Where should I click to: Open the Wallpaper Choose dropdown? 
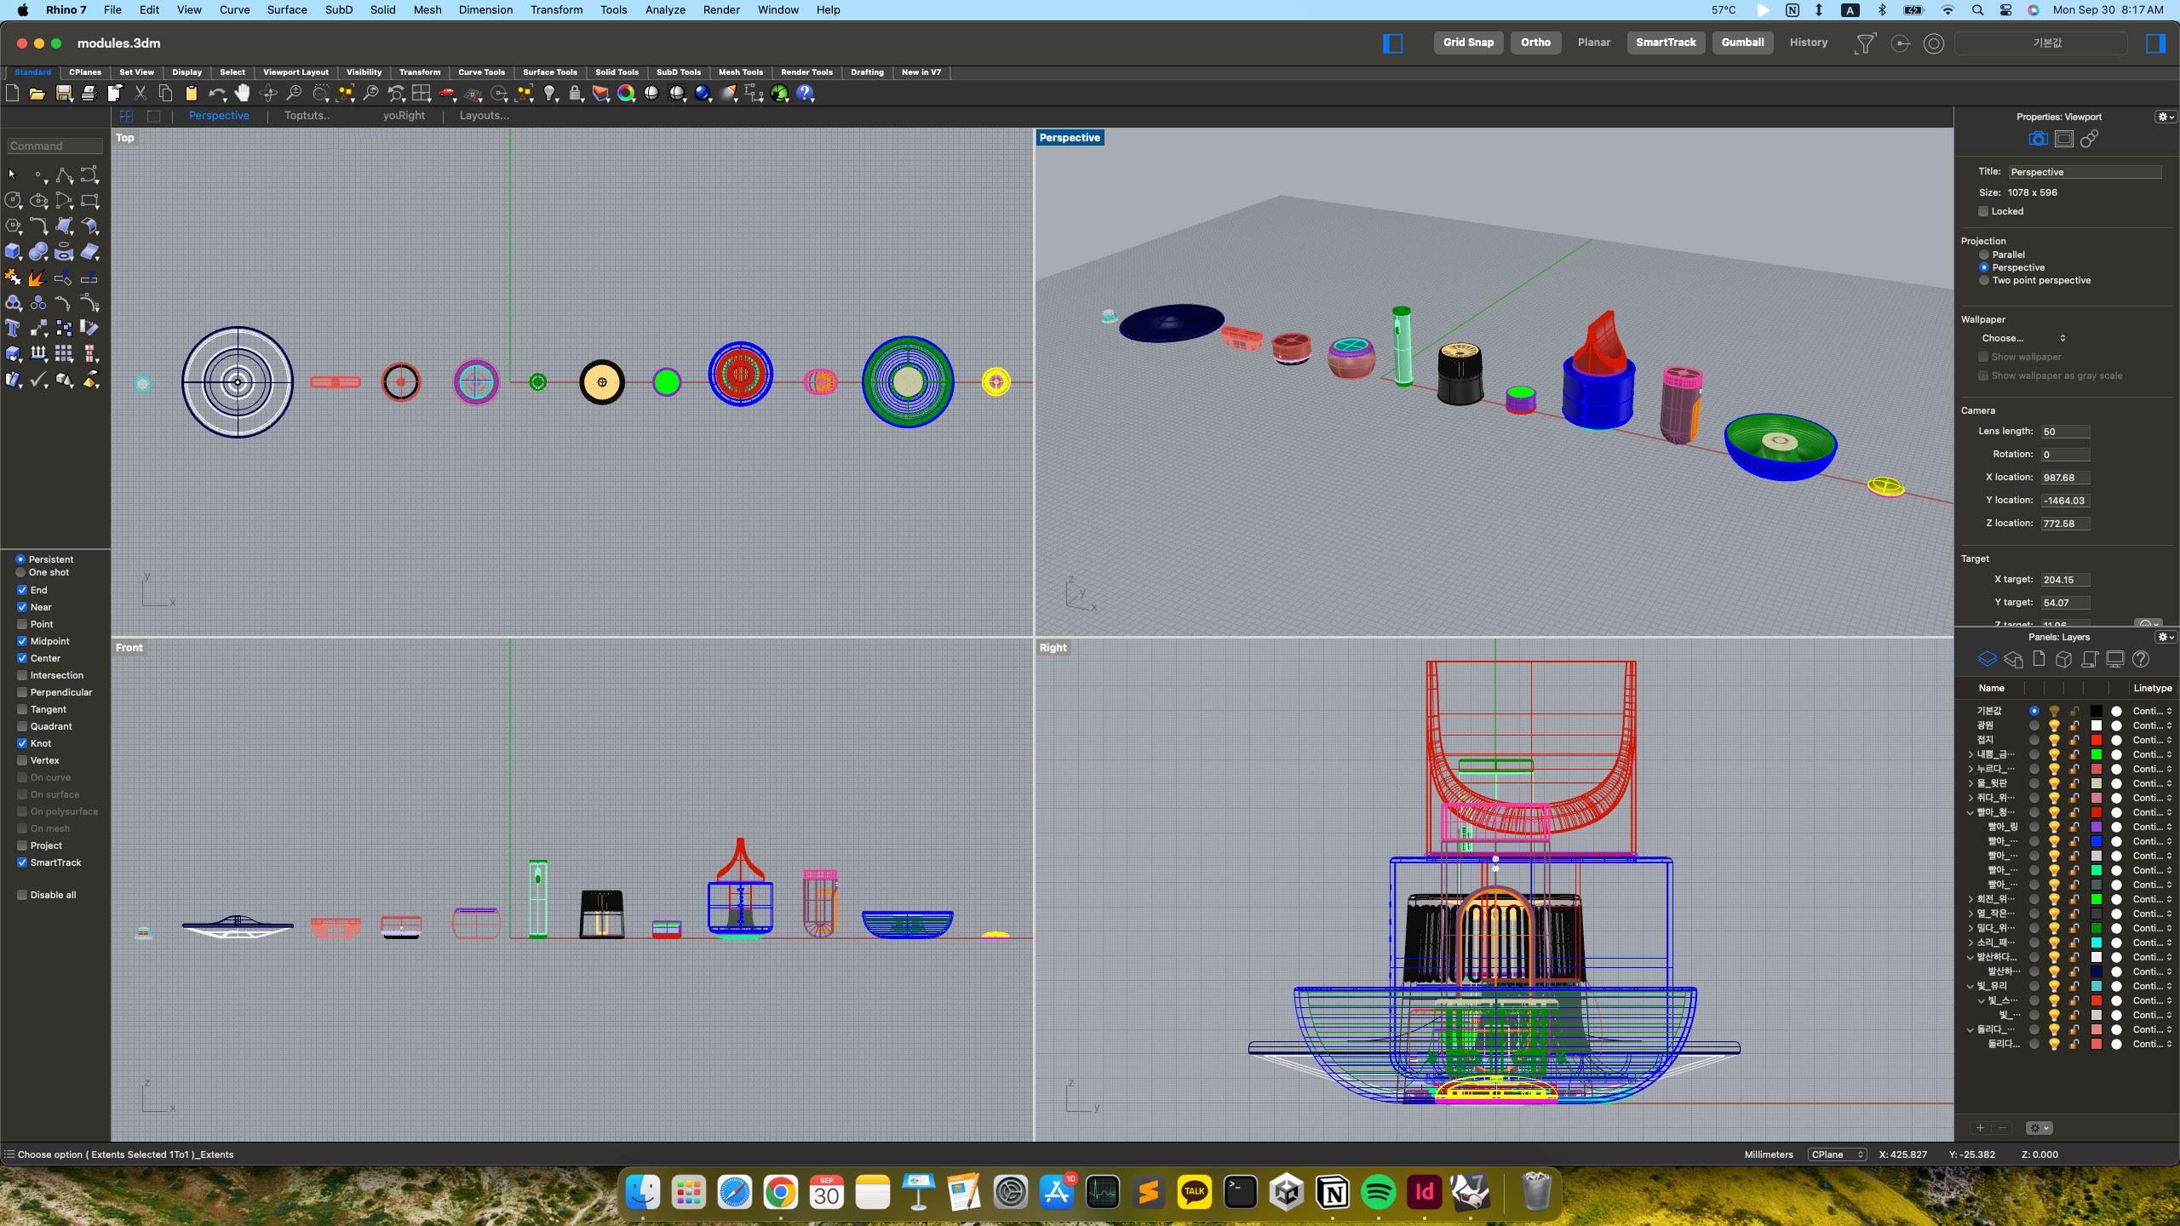(x=2023, y=338)
